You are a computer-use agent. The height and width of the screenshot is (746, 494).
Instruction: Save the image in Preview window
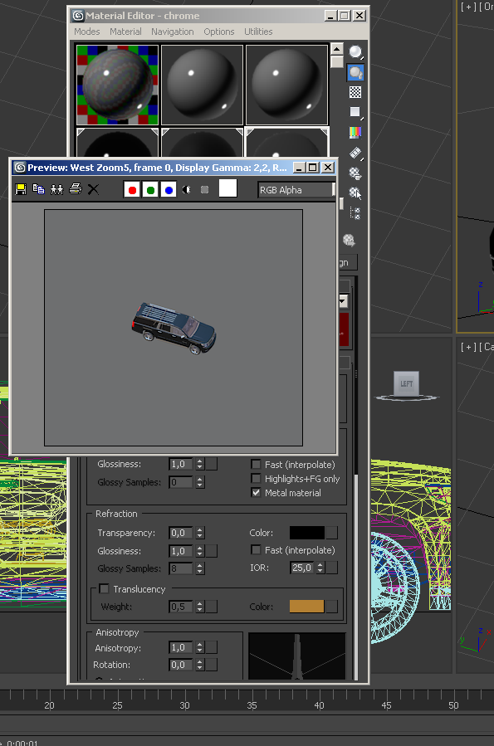coord(21,189)
